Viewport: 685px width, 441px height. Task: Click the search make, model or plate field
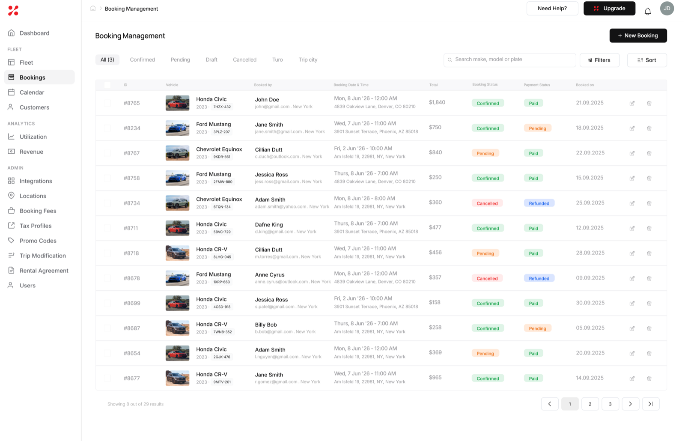509,60
